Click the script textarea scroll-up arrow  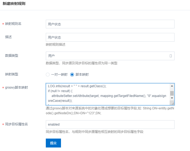pyautogui.click(x=172, y=86)
